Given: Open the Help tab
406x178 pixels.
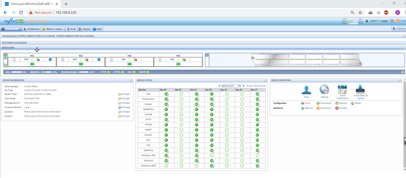Looking at the screenshot, I should (98, 29).
